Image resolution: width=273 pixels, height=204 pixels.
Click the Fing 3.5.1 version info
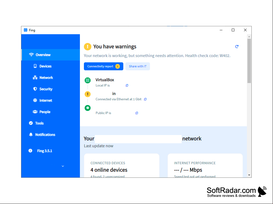click(44, 151)
